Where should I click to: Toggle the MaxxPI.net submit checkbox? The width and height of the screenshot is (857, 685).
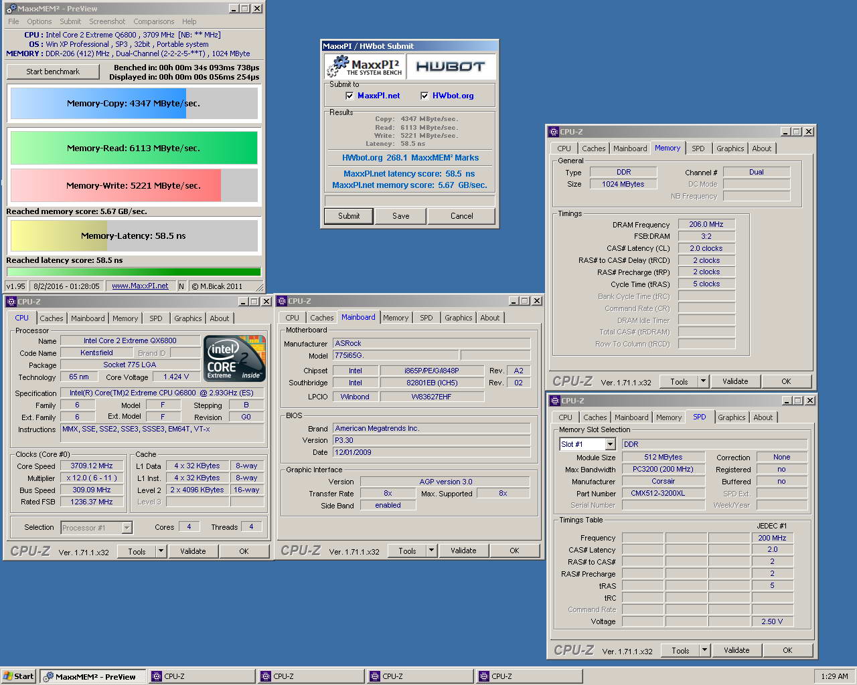tap(349, 96)
